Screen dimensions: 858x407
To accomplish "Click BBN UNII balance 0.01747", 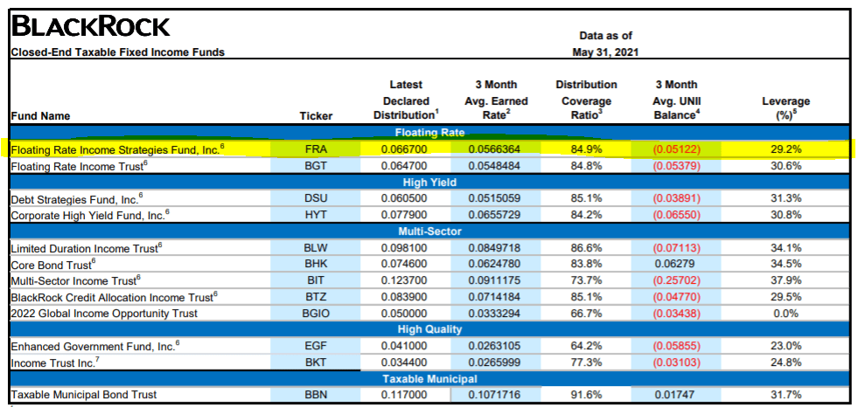I will (x=676, y=395).
